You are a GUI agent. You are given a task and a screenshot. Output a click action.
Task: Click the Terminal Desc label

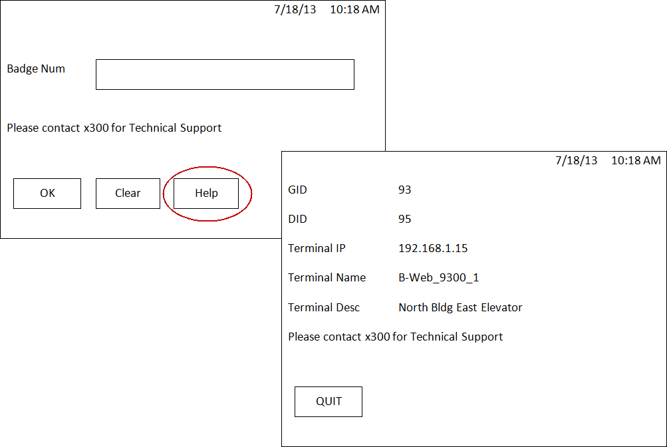pyautogui.click(x=324, y=307)
